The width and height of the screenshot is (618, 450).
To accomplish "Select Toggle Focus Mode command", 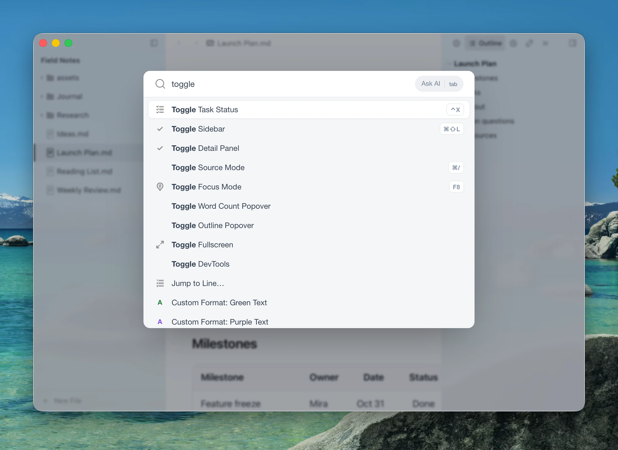I will tap(309, 187).
